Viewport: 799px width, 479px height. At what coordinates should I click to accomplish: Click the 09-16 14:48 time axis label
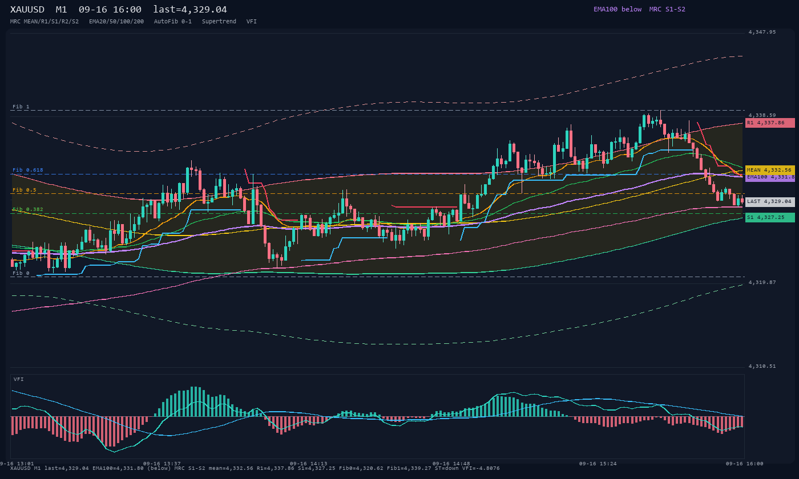pyautogui.click(x=451, y=464)
